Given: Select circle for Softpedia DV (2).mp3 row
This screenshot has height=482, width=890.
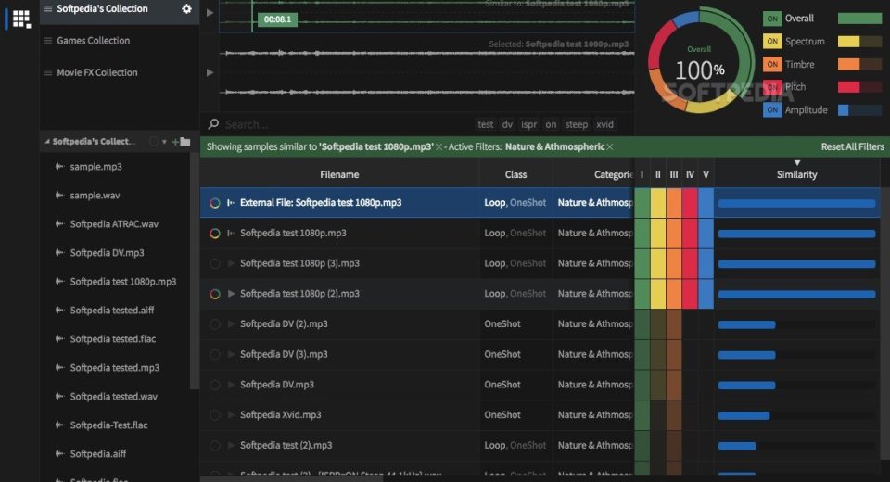Looking at the screenshot, I should 214,324.
